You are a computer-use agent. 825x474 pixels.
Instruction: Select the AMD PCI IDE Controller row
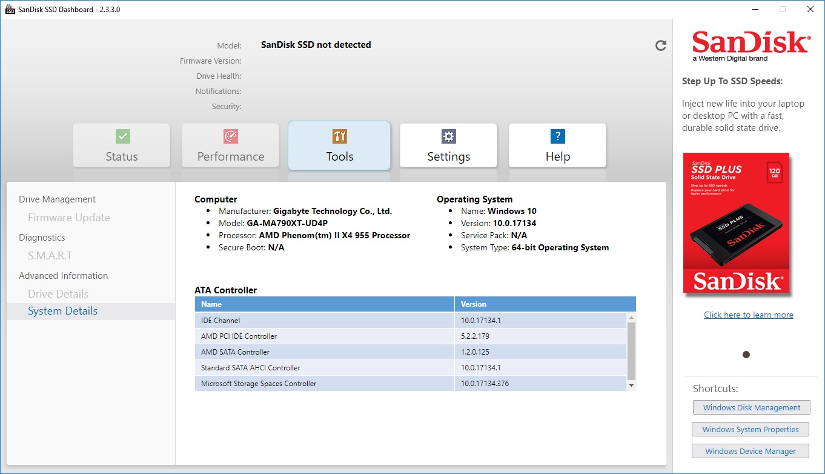[x=411, y=336]
